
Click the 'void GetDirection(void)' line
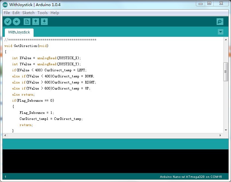click(26, 46)
